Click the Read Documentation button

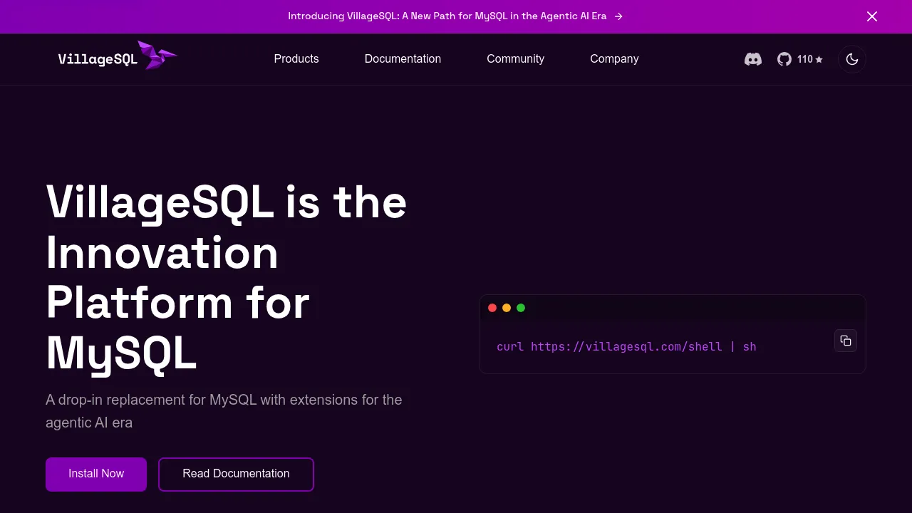[236, 474]
